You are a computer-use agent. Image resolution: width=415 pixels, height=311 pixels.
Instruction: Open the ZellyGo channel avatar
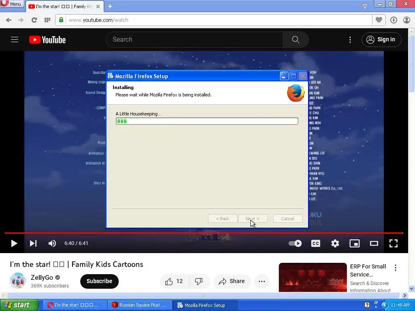[x=18, y=281]
